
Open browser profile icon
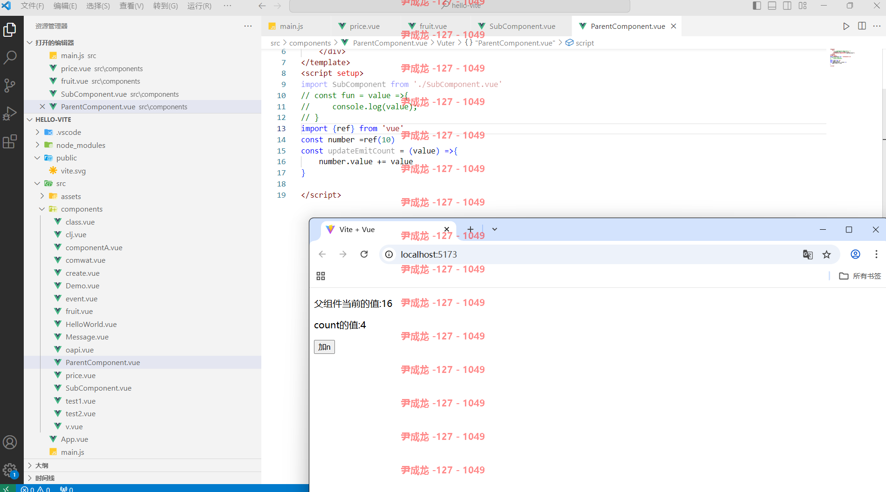click(x=855, y=254)
